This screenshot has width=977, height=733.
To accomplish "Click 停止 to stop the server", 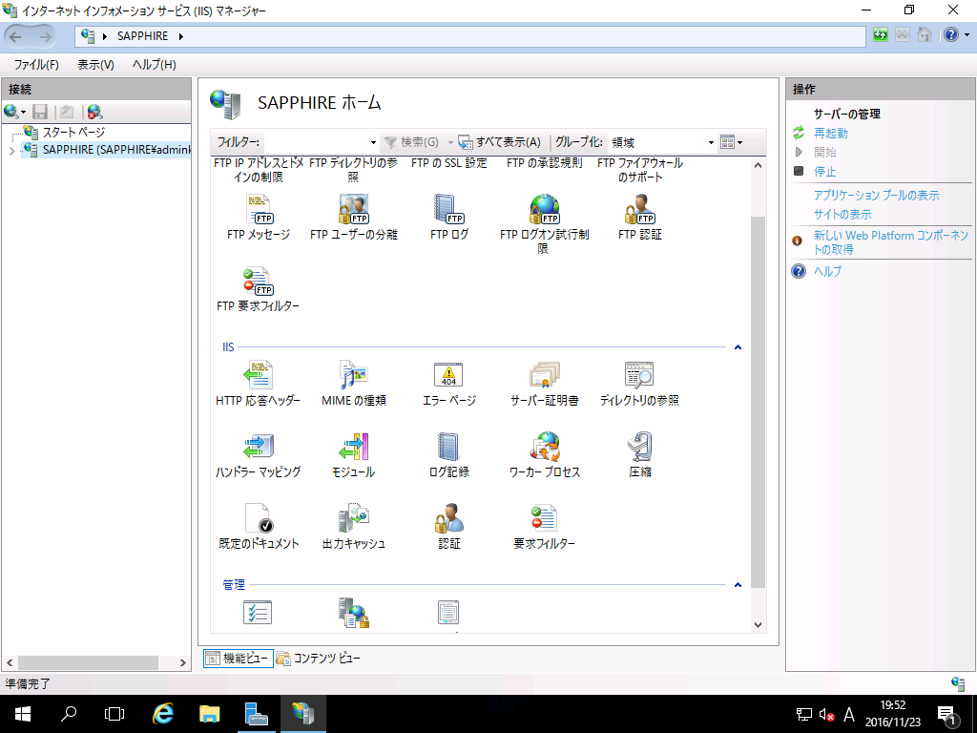I will pos(825,172).
